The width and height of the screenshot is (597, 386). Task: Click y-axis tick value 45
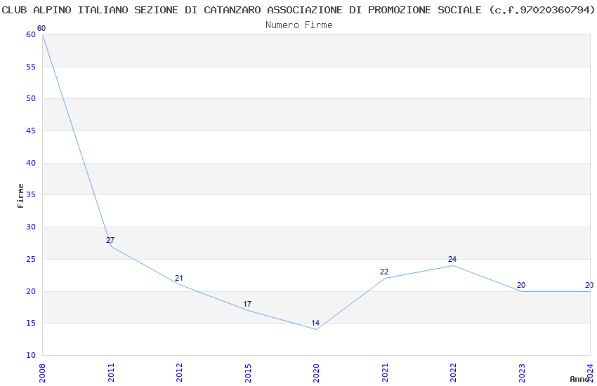pyautogui.click(x=31, y=131)
